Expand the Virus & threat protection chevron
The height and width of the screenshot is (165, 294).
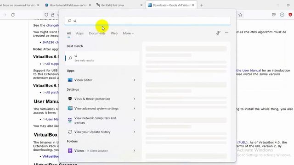pos(134,99)
